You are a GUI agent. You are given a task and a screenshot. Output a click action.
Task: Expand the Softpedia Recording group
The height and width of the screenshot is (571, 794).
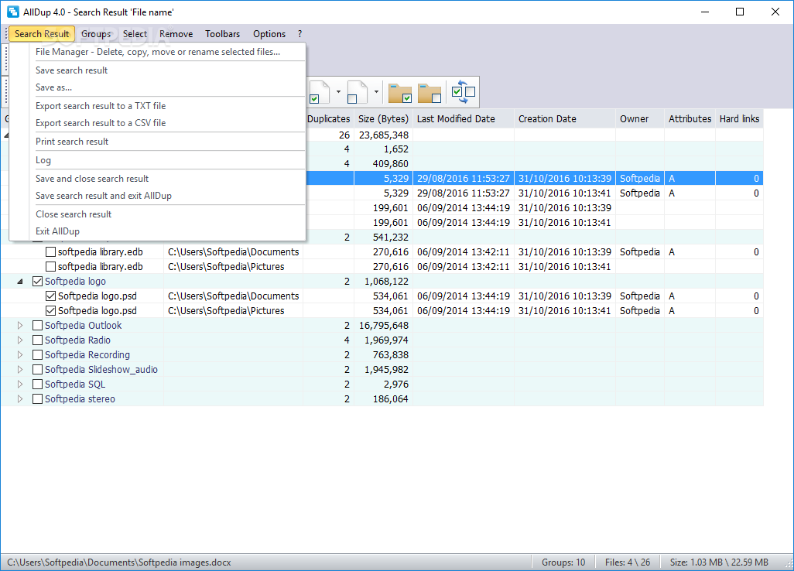point(20,355)
